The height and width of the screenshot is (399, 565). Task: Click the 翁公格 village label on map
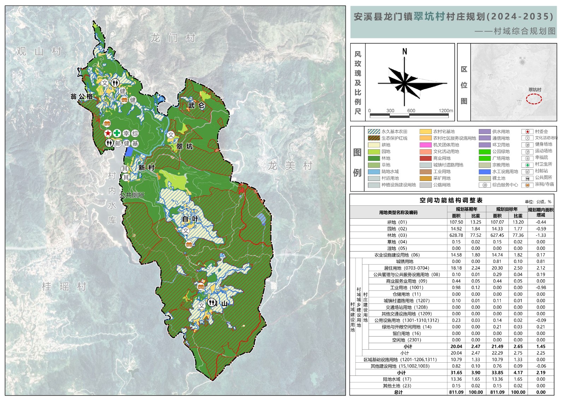82,96
